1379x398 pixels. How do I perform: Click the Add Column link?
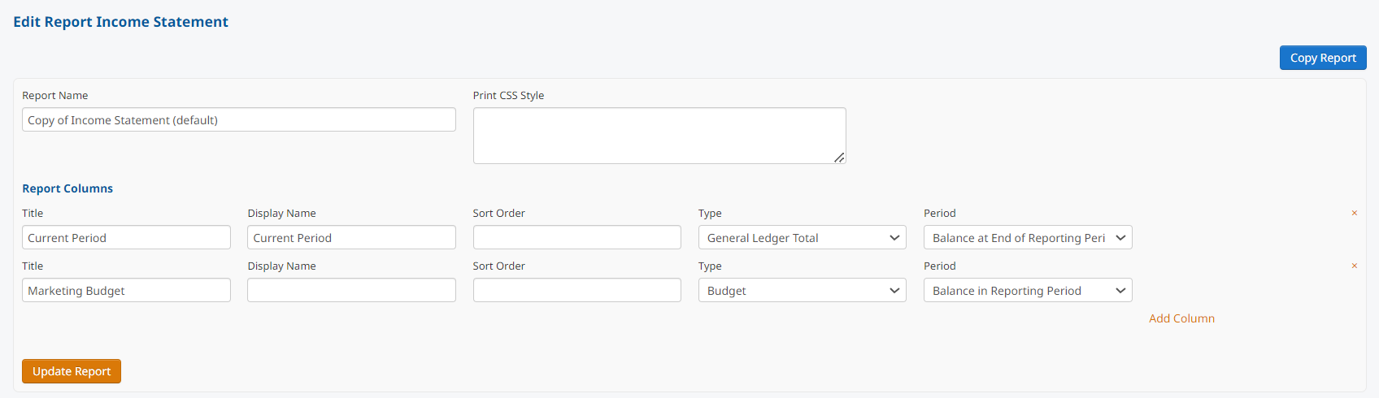(x=1181, y=318)
